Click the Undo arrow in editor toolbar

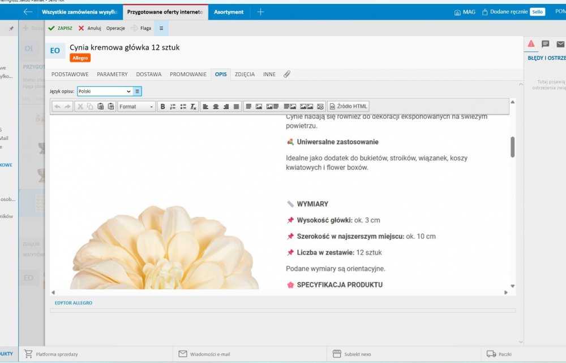tap(57, 107)
